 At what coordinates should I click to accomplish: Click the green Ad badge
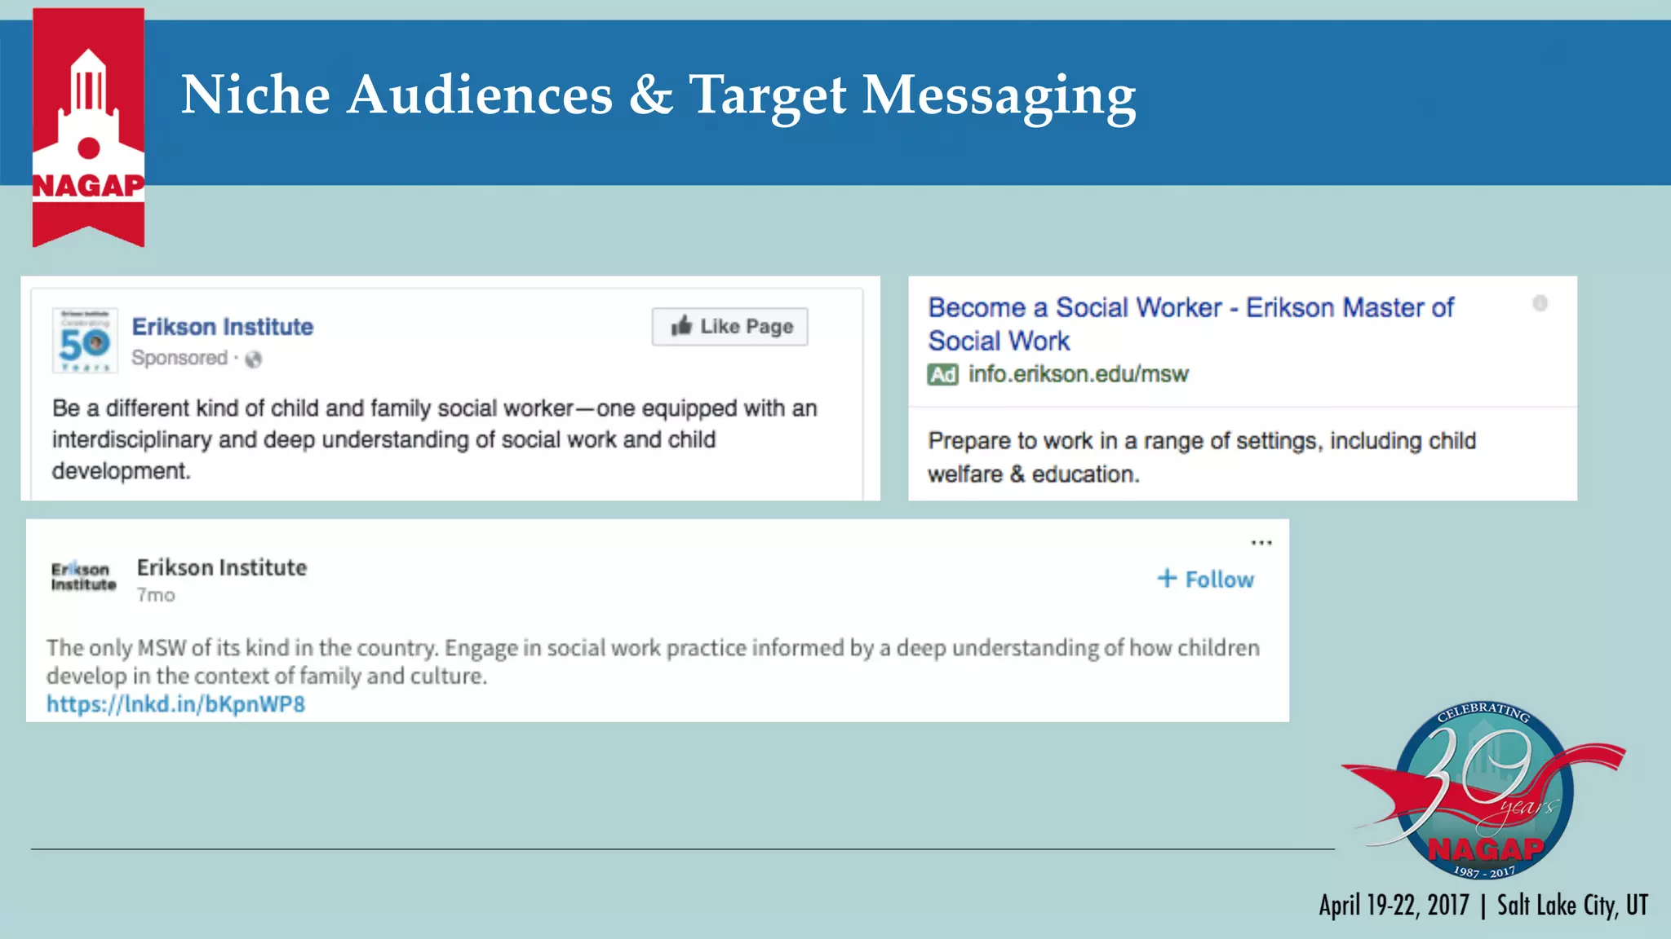[942, 375]
